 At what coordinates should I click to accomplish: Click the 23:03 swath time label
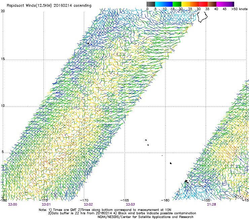130,205
